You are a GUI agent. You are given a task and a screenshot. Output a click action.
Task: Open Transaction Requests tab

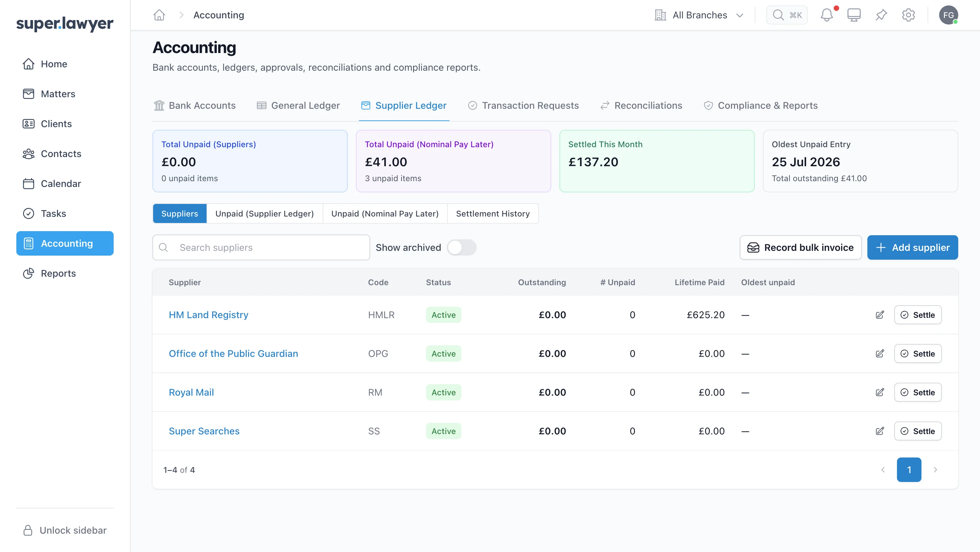pyautogui.click(x=523, y=106)
